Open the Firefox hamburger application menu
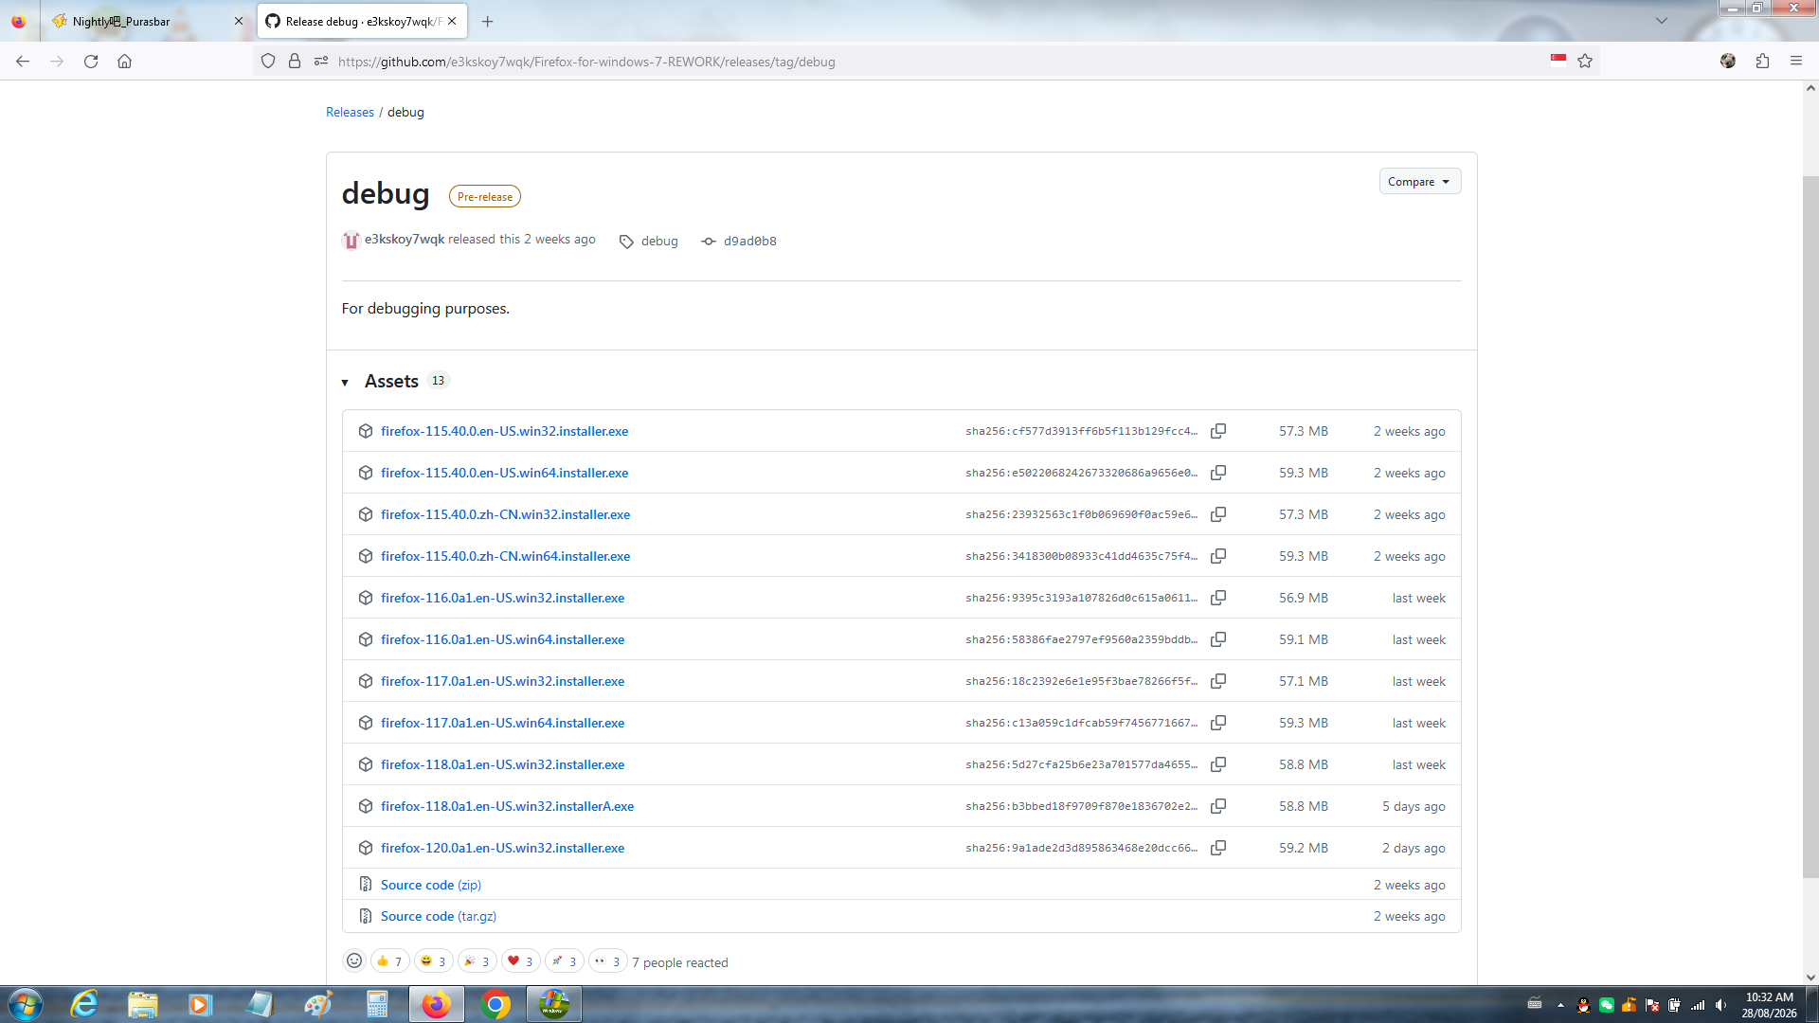The width and height of the screenshot is (1819, 1023). [1796, 62]
